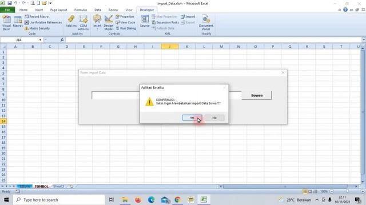Expand the formula bar

[x=364, y=40]
